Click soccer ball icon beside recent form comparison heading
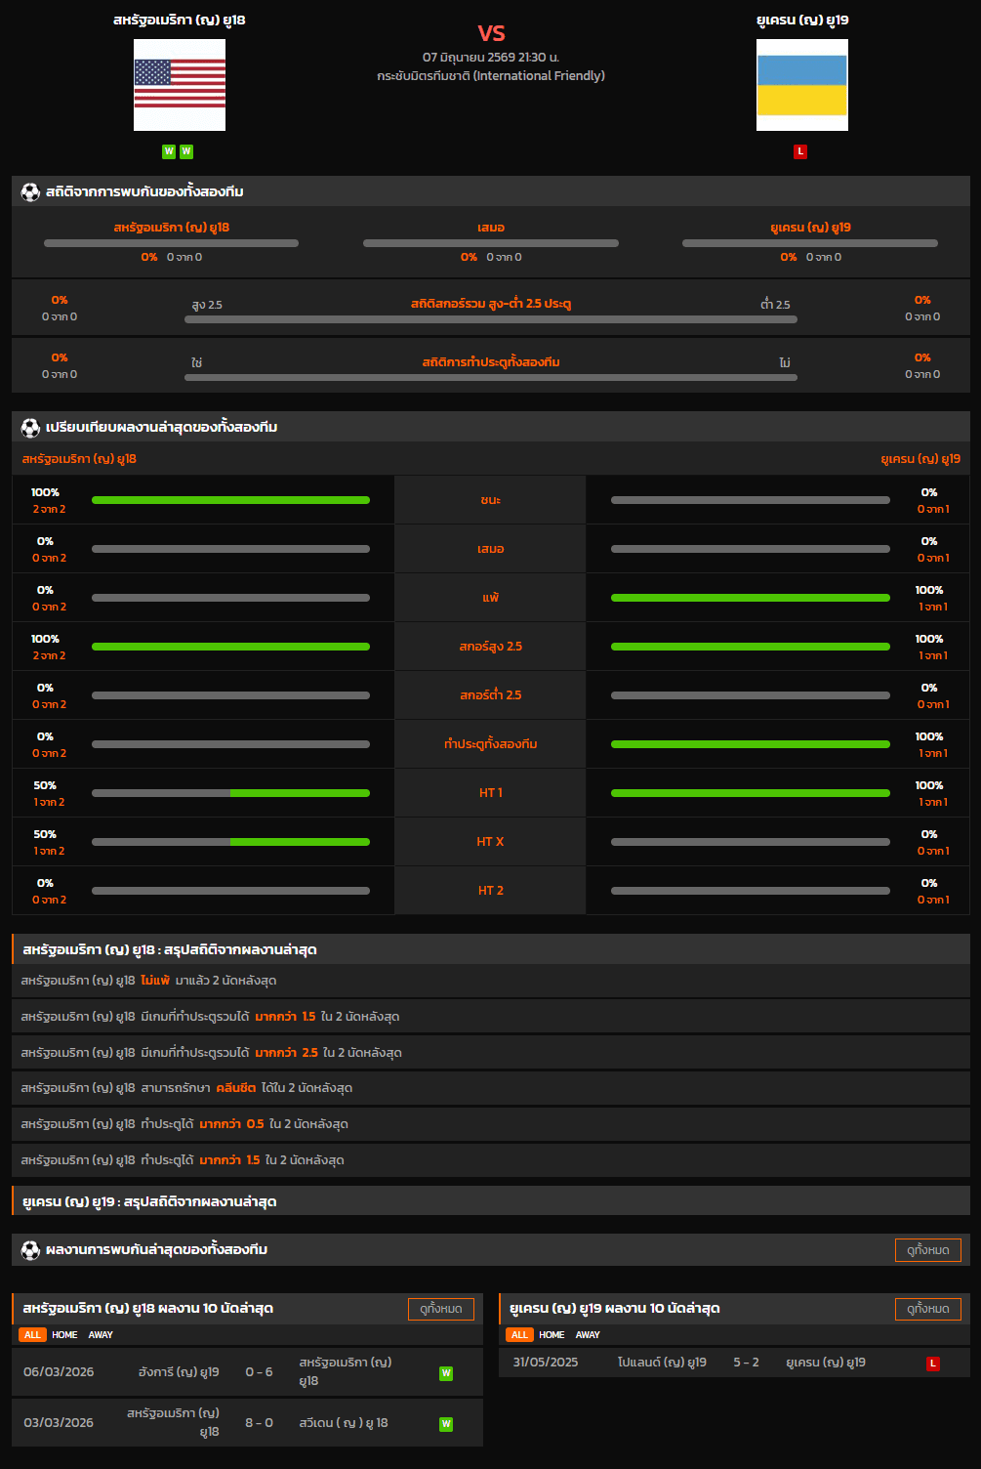Viewport: 981px width, 1469px height. [30, 428]
